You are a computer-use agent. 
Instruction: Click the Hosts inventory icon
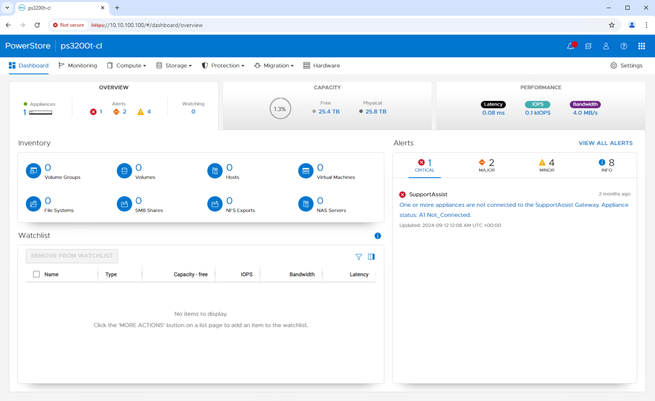(x=215, y=171)
